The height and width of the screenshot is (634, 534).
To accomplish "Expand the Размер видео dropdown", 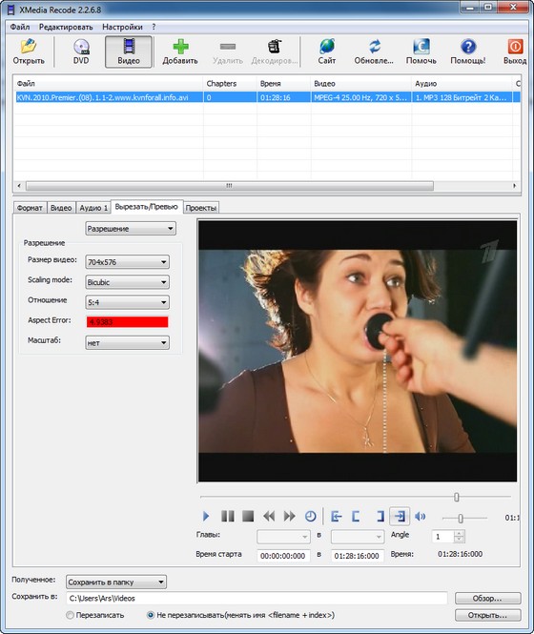I will pos(128,262).
